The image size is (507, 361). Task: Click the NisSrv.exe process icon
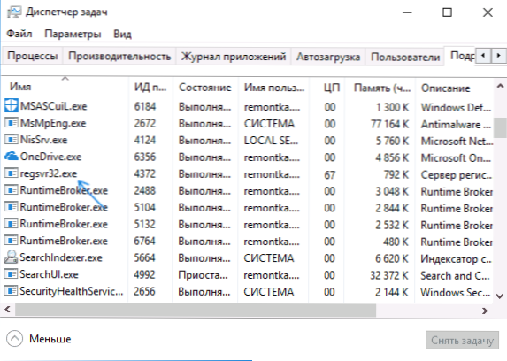pos(11,140)
